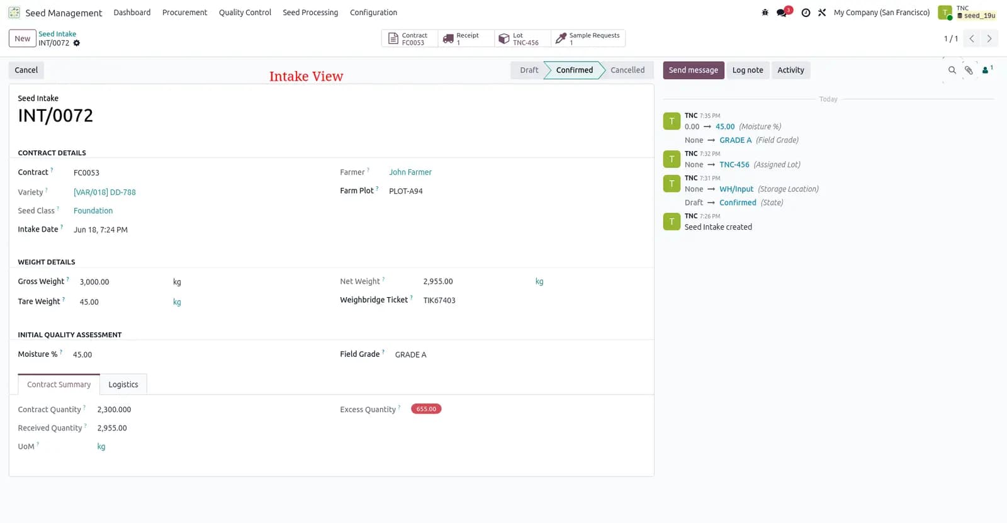The height and width of the screenshot is (523, 1007).
Task: Open the Procurement menu
Action: tap(184, 13)
